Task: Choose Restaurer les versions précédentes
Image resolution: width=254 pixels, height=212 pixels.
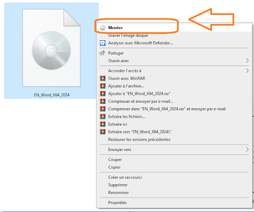Action: point(174,140)
